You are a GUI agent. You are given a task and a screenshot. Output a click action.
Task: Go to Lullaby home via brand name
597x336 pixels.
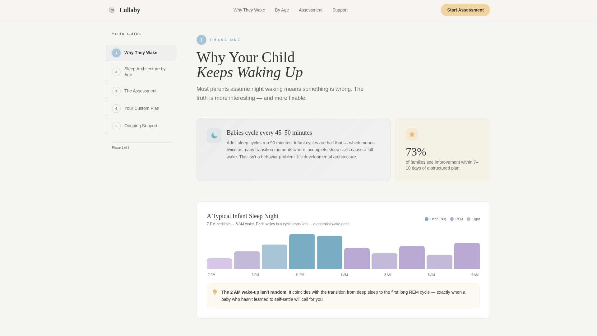(x=130, y=10)
